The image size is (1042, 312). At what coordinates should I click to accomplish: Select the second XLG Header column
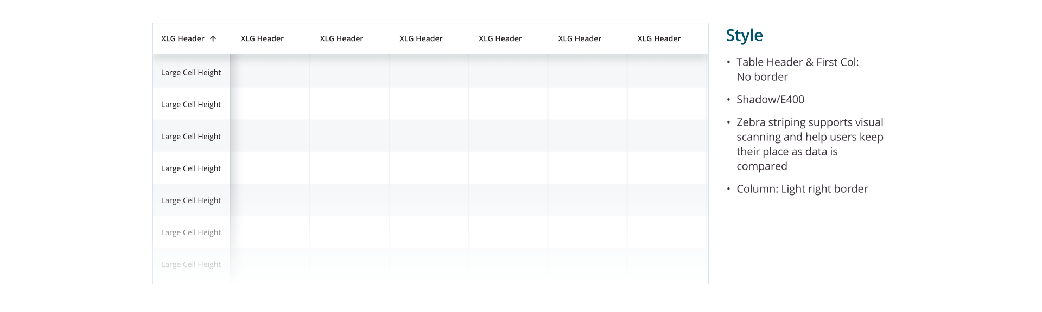262,38
